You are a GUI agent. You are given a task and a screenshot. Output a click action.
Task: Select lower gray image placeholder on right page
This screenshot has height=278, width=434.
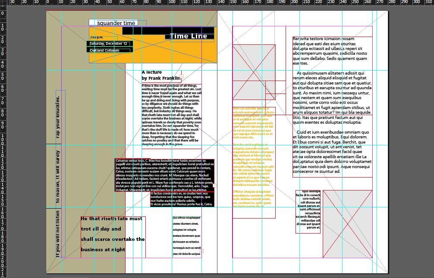click(x=347, y=224)
